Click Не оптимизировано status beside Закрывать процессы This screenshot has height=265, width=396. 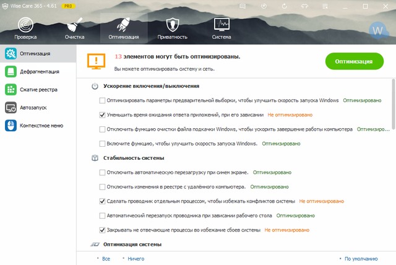pyautogui.click(x=287, y=230)
